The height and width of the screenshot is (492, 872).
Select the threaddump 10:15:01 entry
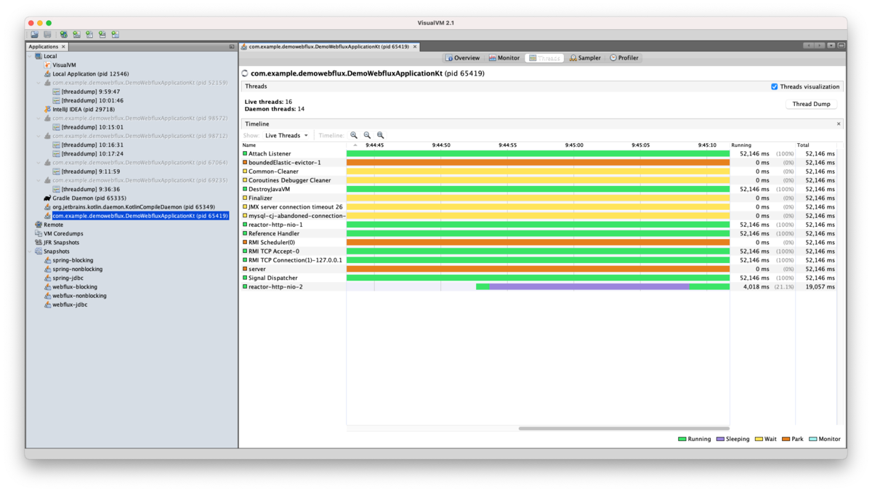92,127
